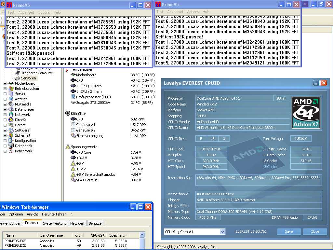Minimize the EVEREST CPUID window
The image size is (333, 250).
point(316,83)
